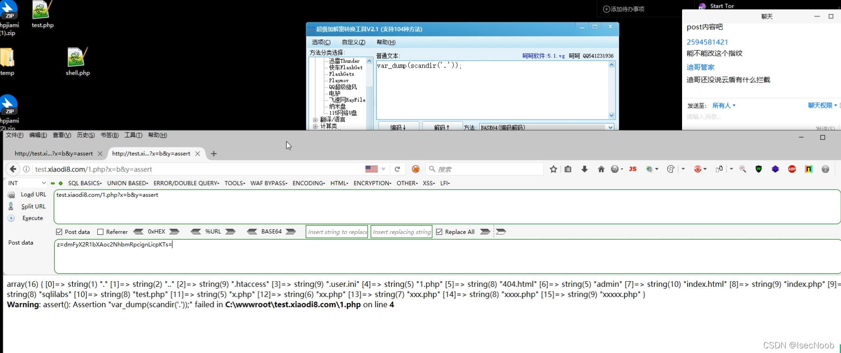Open the Adblock Plus ABP icon
Screen dimensions: 841x353
tap(792, 169)
